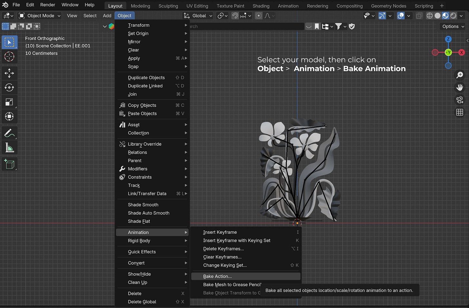The image size is (469, 308).
Task: Select the Scale tool
Action: [x=9, y=102]
